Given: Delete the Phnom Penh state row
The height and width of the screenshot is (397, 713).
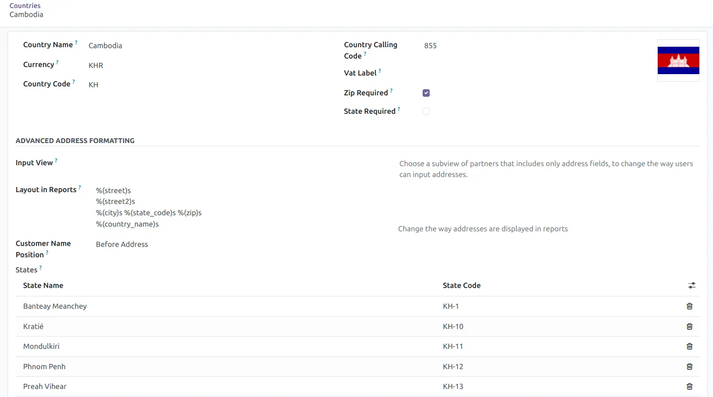Looking at the screenshot, I should click(689, 367).
